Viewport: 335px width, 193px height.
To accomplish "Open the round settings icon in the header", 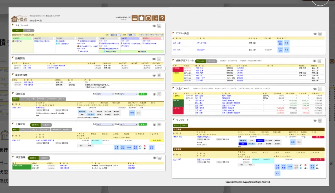I will pyautogui.click(x=148, y=18).
